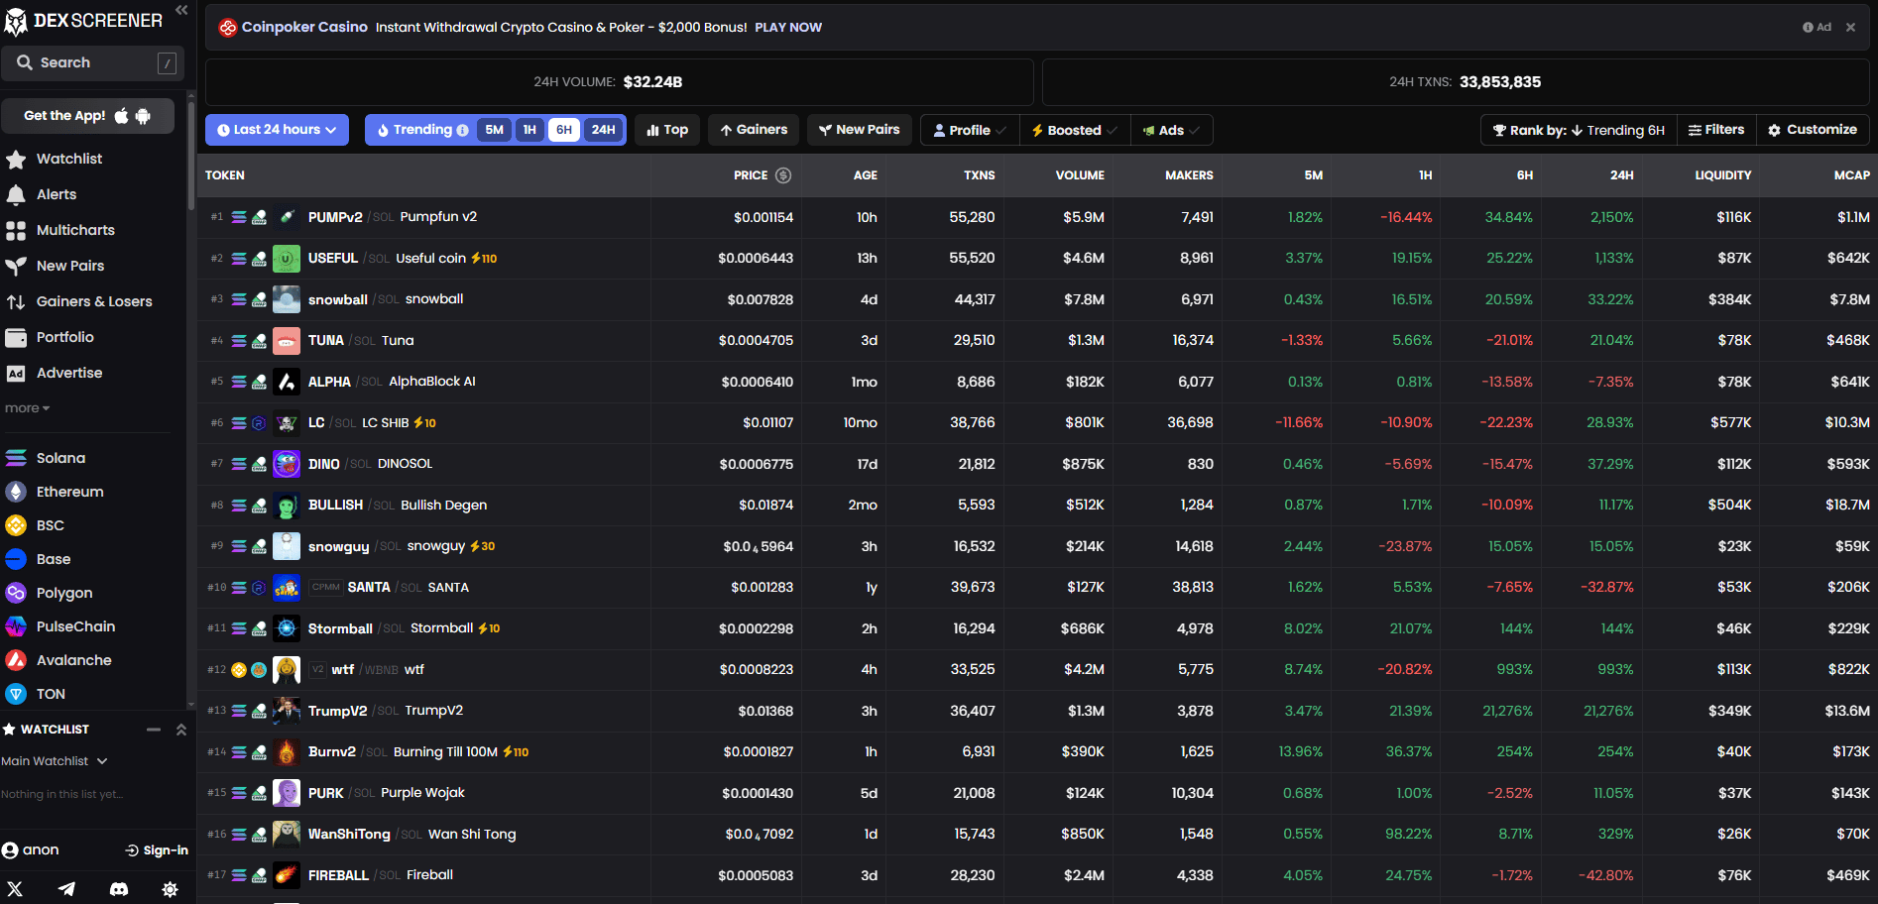Click the LIQUIDITY column header
1878x904 pixels.
coord(1722,175)
